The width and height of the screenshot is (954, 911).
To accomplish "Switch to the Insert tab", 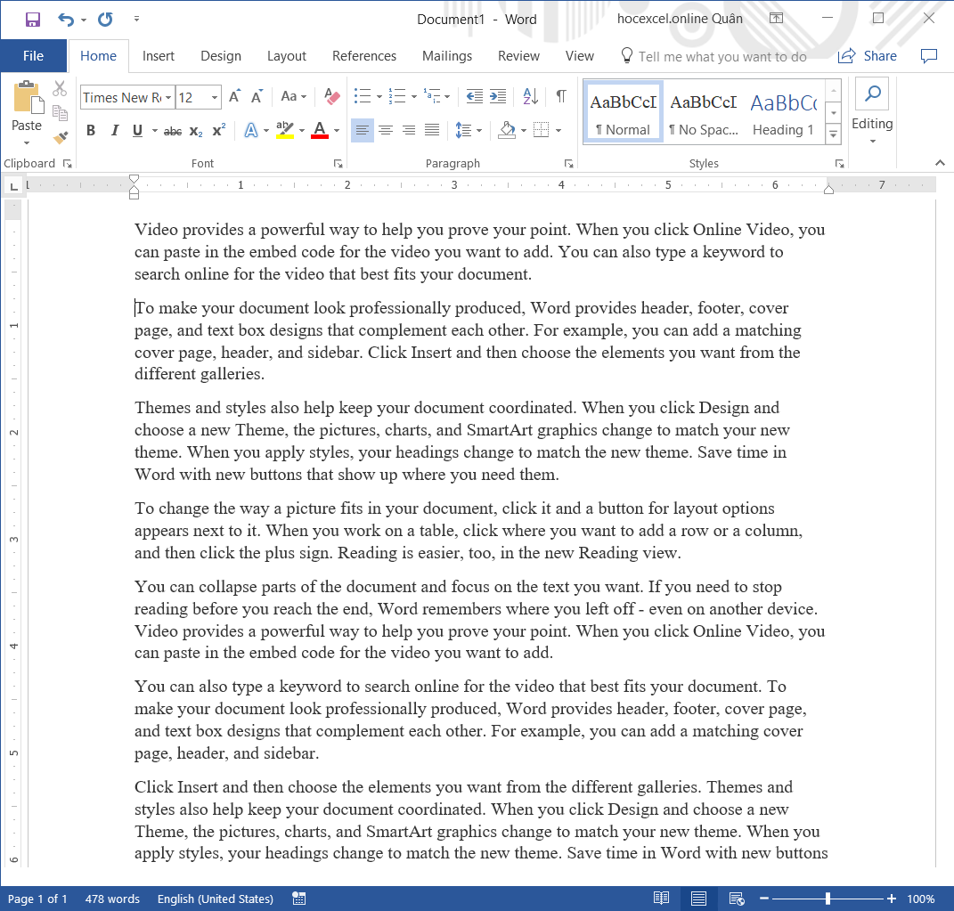I will tap(159, 56).
